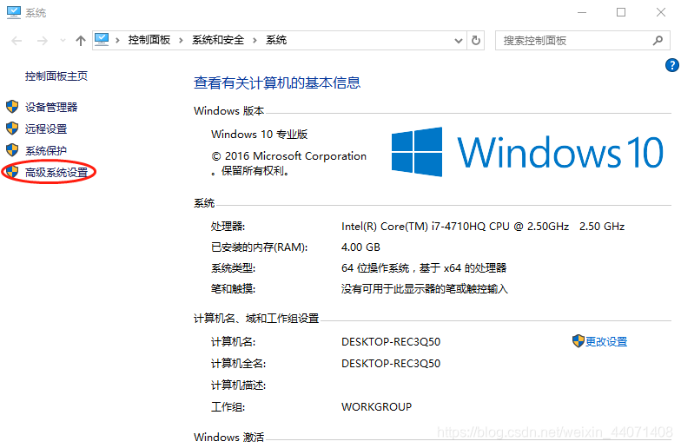Screen dimensions: 681x448
Task: Click the heading 查看有关计算机的基本信息
Action: tap(277, 82)
